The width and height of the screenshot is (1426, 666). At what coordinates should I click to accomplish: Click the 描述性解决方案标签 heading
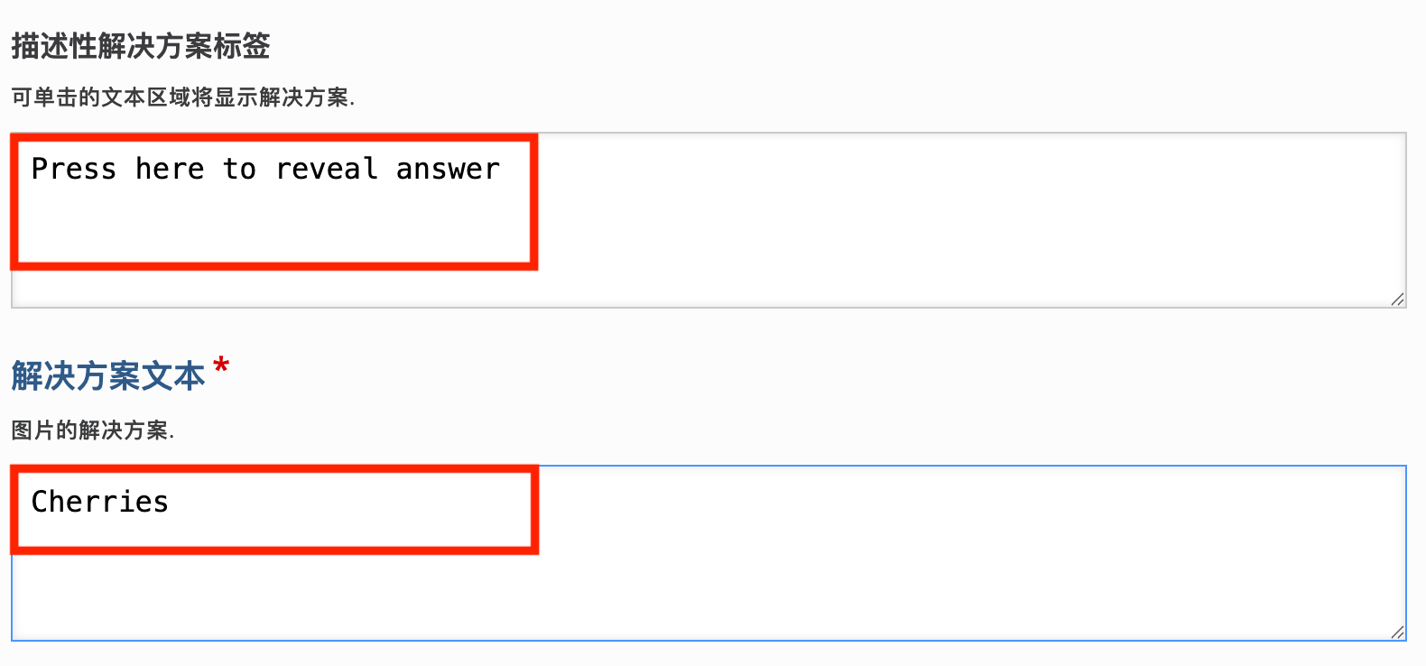141,46
